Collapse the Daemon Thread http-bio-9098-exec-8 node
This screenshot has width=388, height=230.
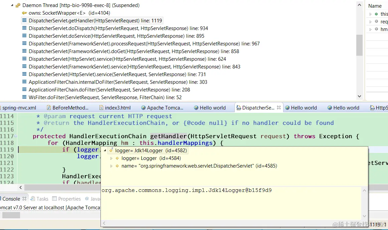[12, 5]
